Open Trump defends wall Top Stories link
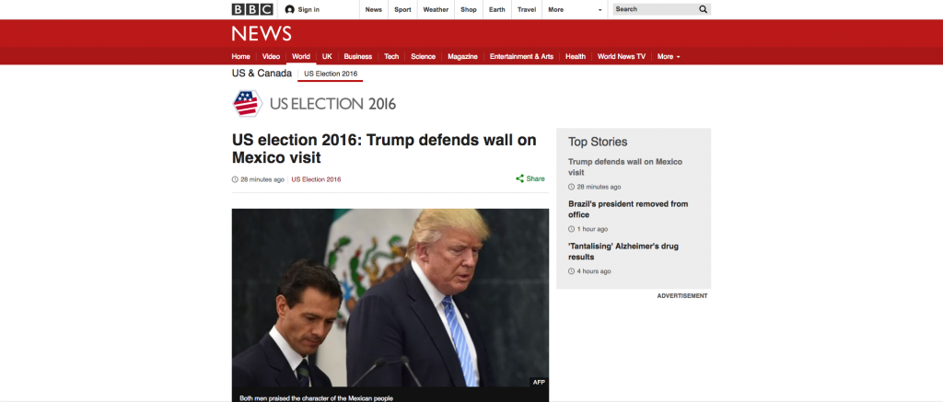This screenshot has height=402, width=943. (625, 167)
